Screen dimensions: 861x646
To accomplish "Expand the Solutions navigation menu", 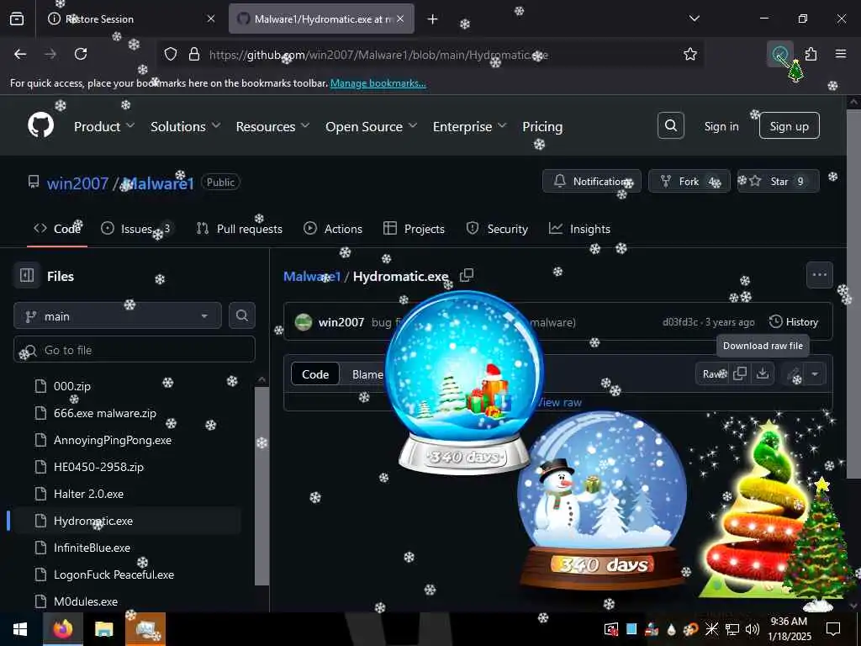I will pyautogui.click(x=186, y=126).
